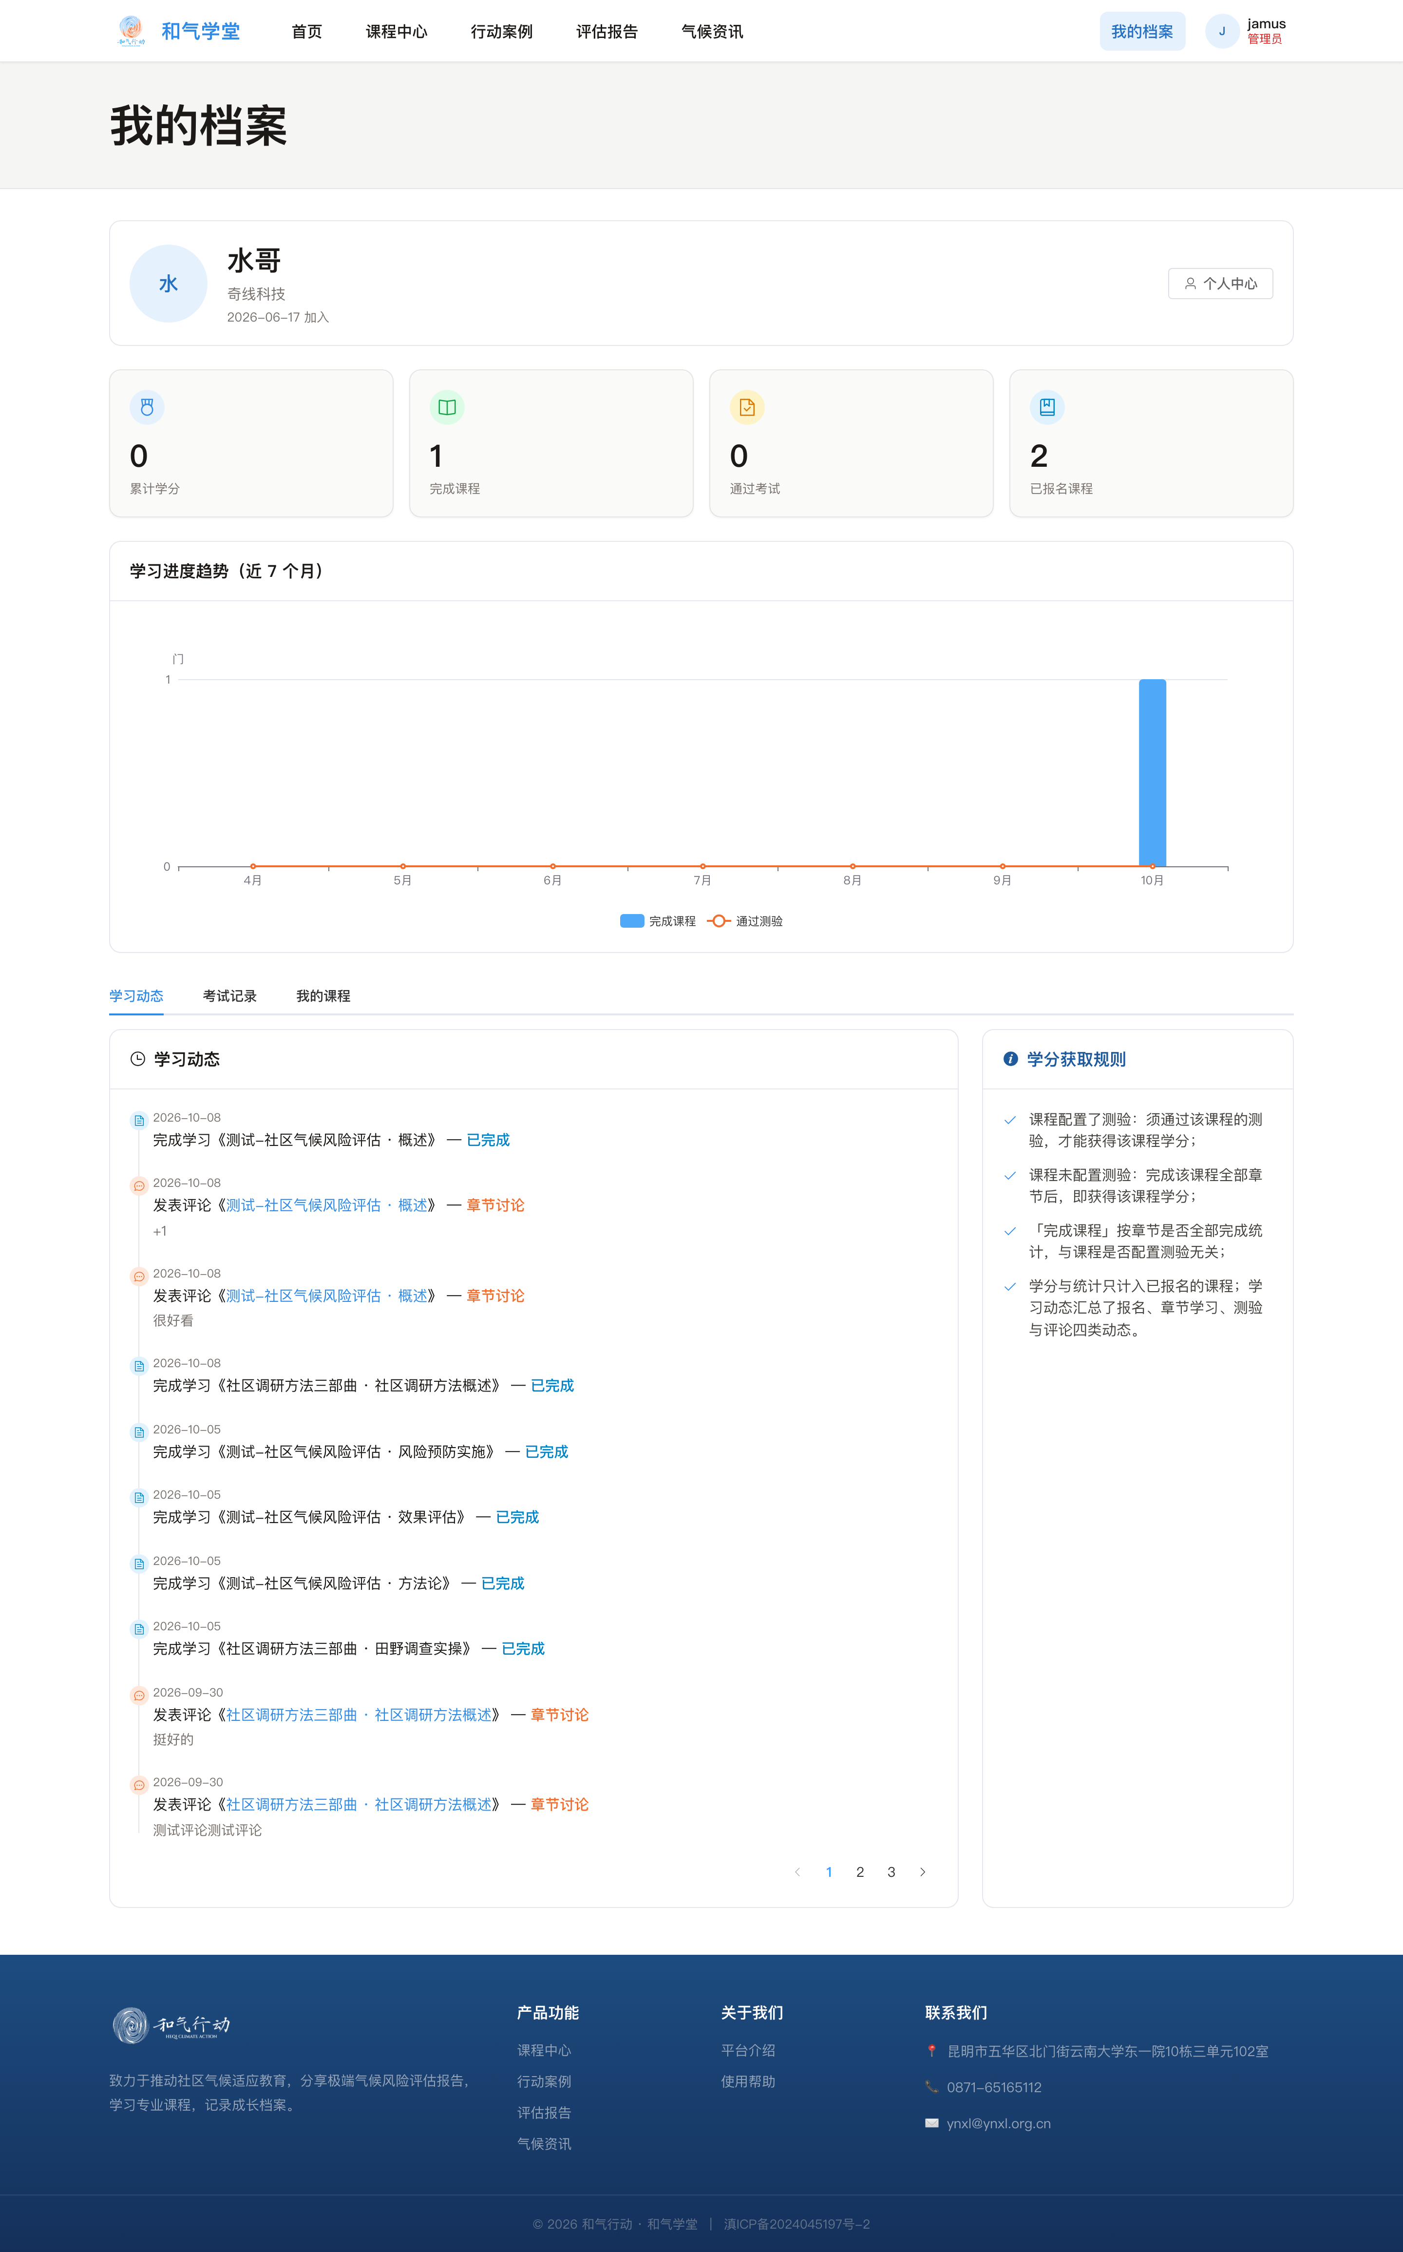
Task: Toggle 完成课程 legend in the chart
Action: point(658,920)
